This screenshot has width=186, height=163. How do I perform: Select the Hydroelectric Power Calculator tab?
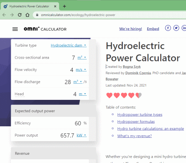tap(29, 6)
